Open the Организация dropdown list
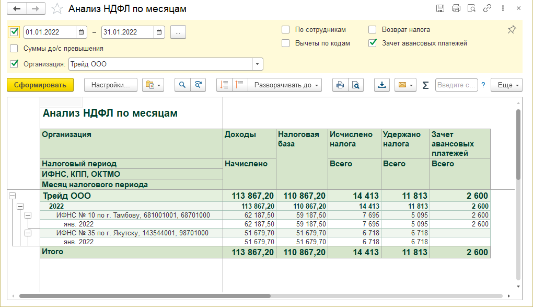Image resolution: width=533 pixels, height=307 pixels. (x=258, y=64)
